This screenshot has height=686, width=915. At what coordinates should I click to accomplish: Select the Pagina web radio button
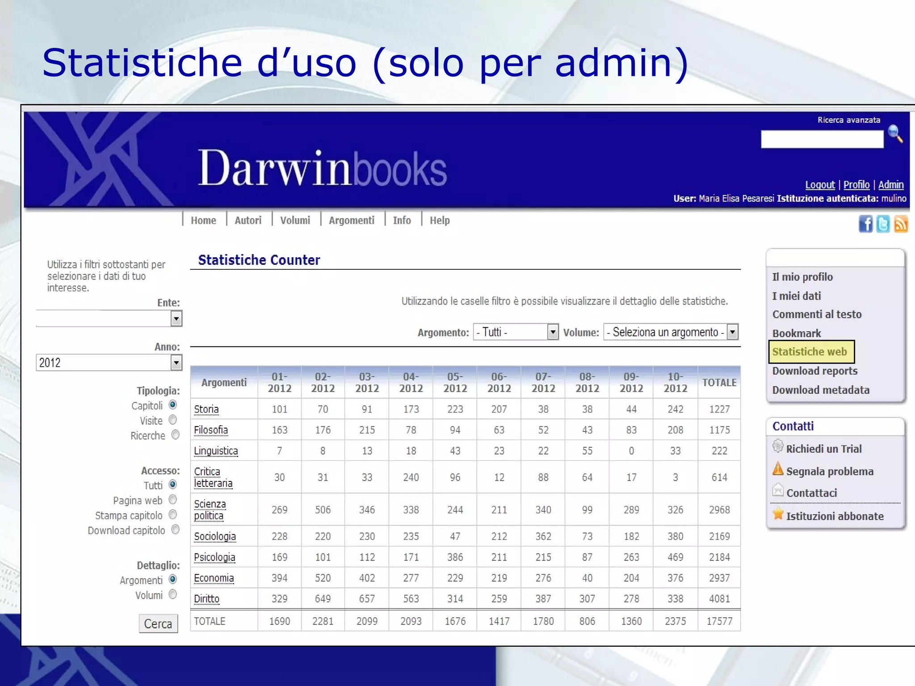point(173,500)
